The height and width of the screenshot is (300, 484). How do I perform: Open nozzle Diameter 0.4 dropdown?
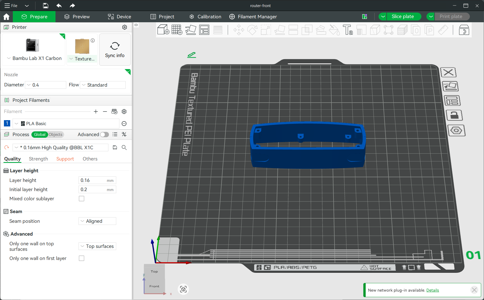(46, 85)
